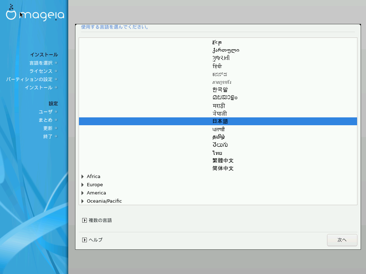Image resolution: width=366 pixels, height=274 pixels.
Task: Click the bullet beside 言語を選択
Action: click(x=56, y=63)
